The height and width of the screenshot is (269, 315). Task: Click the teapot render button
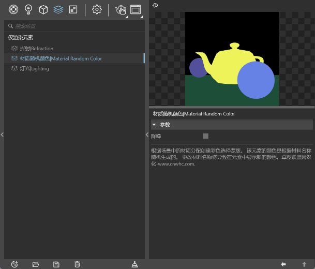click(121, 10)
